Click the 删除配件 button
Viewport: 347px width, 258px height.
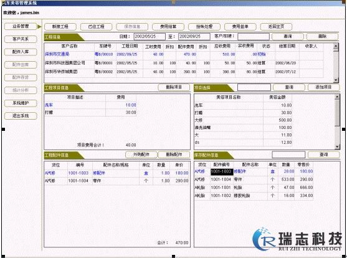(174, 155)
